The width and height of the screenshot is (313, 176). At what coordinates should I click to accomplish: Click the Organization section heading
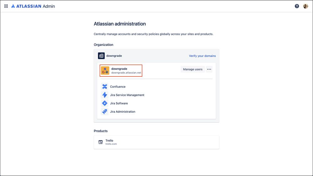coord(103,45)
